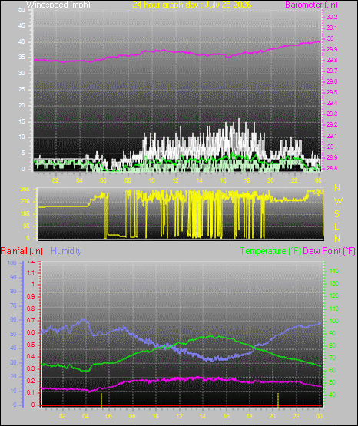Click the 22 hour label under temperature chart
The height and width of the screenshot is (426, 358).
coord(296,416)
